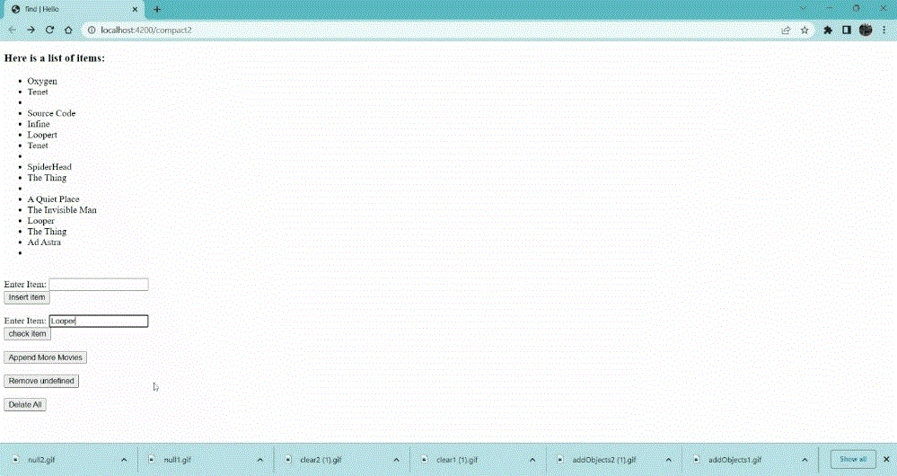The image size is (897, 476).
Task: Go back using the browser back arrow
Action: pos(12,30)
